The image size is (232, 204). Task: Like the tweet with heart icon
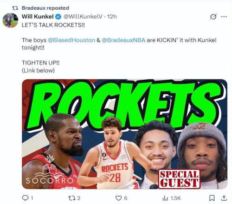119,198
